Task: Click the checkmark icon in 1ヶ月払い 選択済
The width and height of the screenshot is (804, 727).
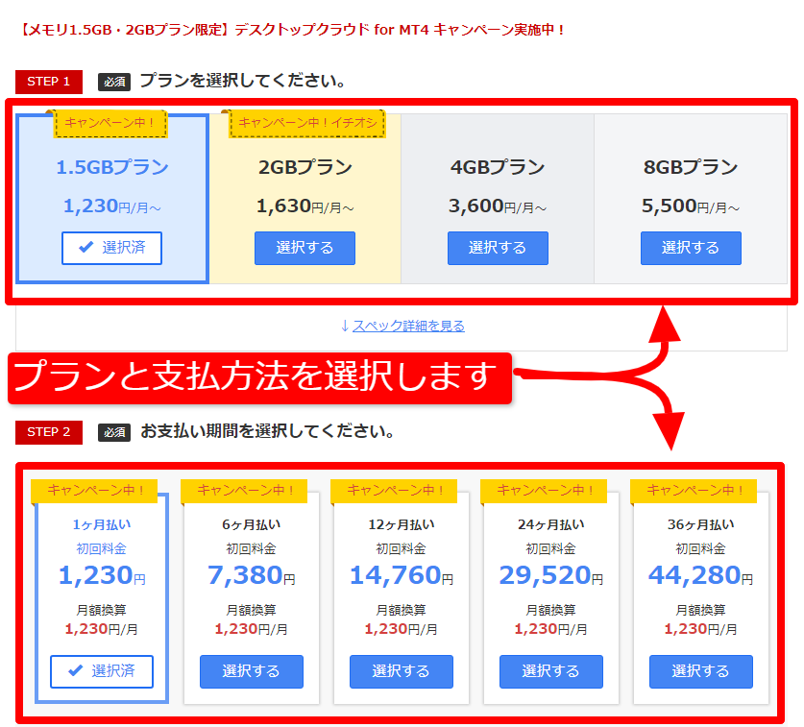Action: [x=76, y=671]
